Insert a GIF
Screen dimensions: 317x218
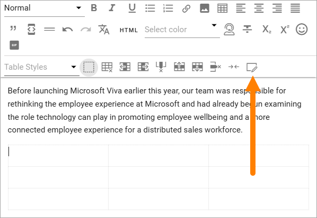(x=14, y=45)
